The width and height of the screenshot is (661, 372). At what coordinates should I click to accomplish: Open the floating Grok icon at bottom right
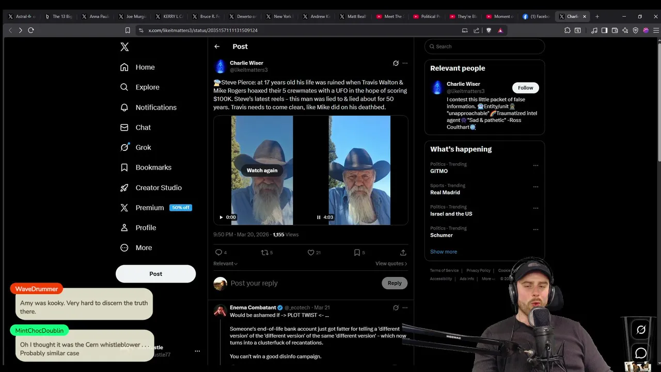[x=641, y=330]
